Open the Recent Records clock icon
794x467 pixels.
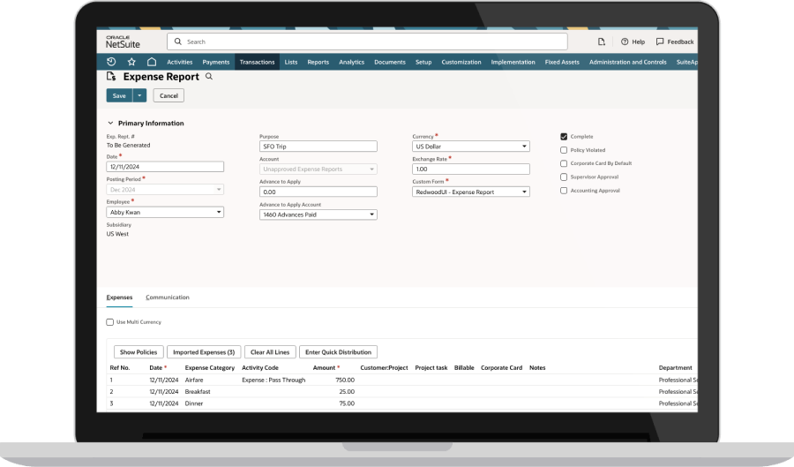coord(111,62)
